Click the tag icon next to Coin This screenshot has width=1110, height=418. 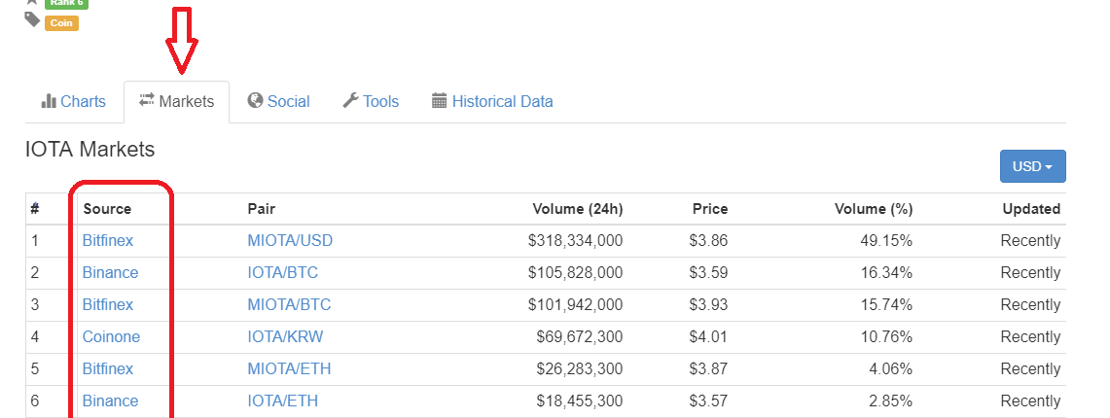pos(32,20)
